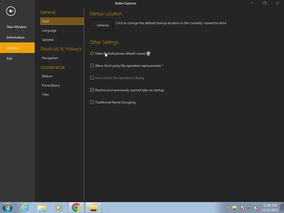Viewport: 284px width, 213px height.
Task: Click the Show Desktop strip on taskbar
Action: pyautogui.click(x=282, y=207)
